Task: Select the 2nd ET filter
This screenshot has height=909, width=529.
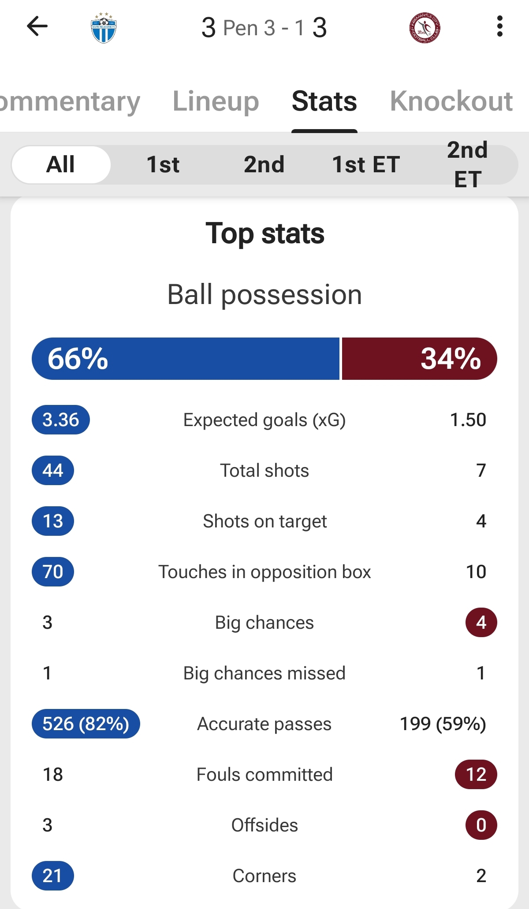Action: tap(467, 164)
